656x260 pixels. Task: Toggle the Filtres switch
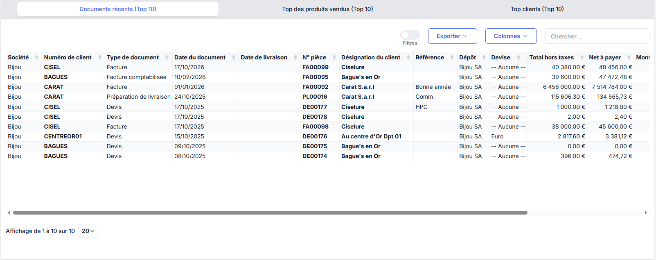410,35
